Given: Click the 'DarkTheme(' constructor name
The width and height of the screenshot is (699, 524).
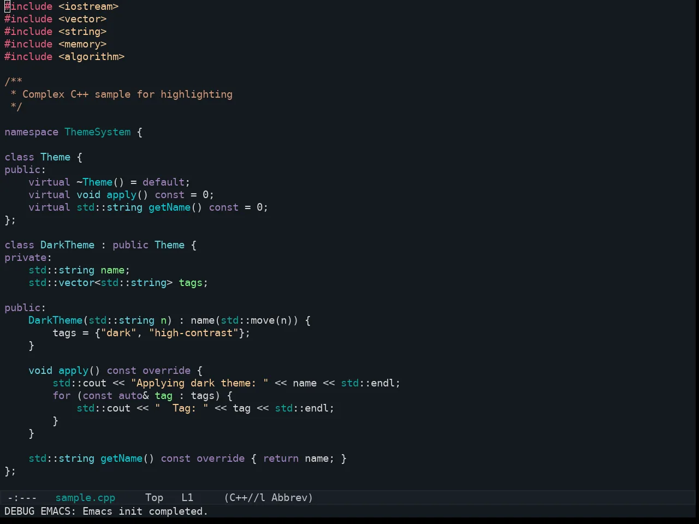Looking at the screenshot, I should click(58, 320).
